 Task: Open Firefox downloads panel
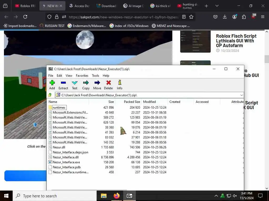[x=225, y=17]
